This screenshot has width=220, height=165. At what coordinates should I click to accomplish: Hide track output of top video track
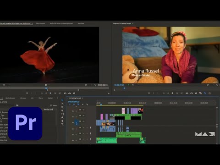83,110
